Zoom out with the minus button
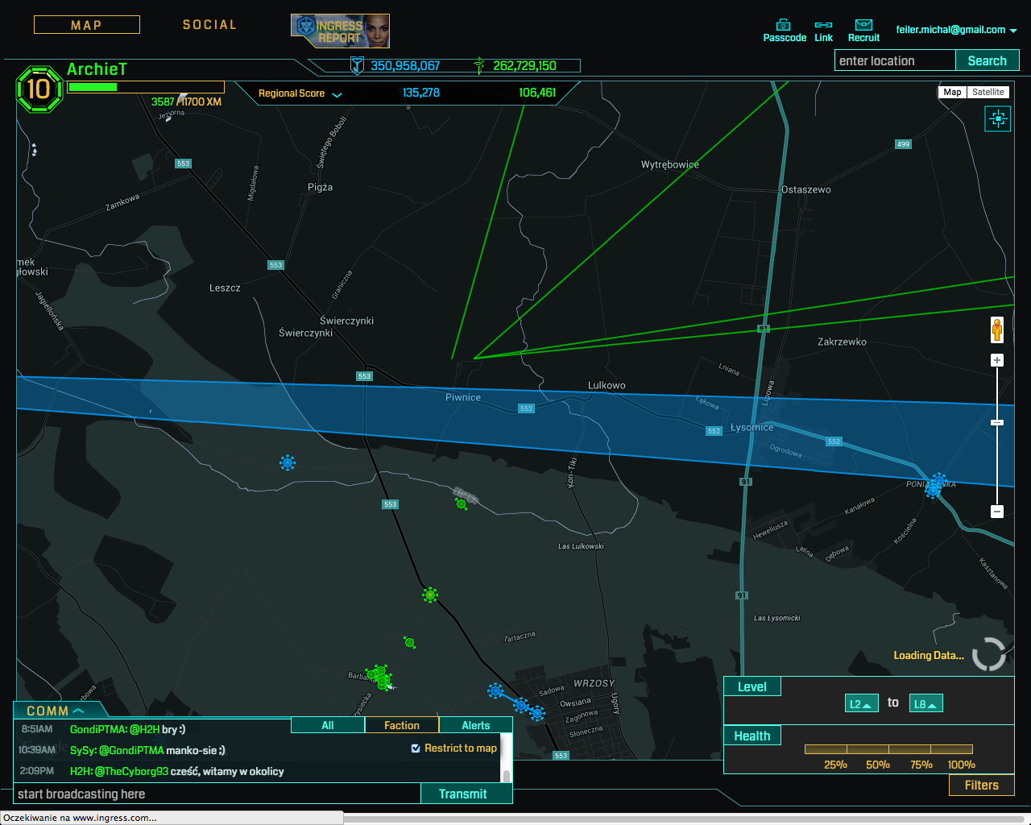This screenshot has width=1031, height=825. (x=997, y=511)
